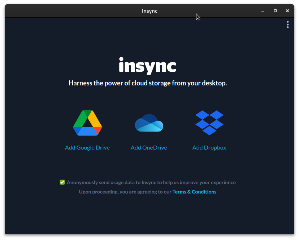Screen dimensions: 299x240
Task: Click the OneDrive blue cloud icon
Action: pyautogui.click(x=149, y=123)
